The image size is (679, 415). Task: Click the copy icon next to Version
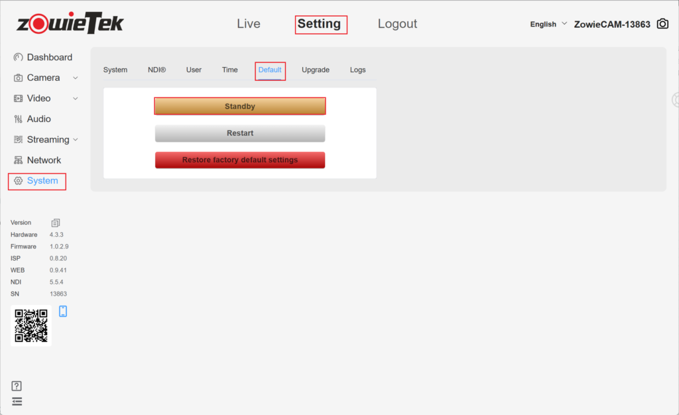56,223
